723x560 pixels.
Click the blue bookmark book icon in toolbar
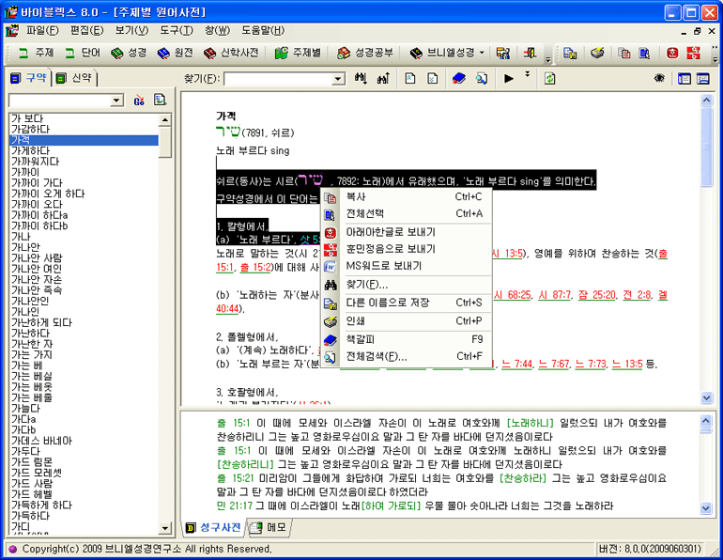coord(458,78)
